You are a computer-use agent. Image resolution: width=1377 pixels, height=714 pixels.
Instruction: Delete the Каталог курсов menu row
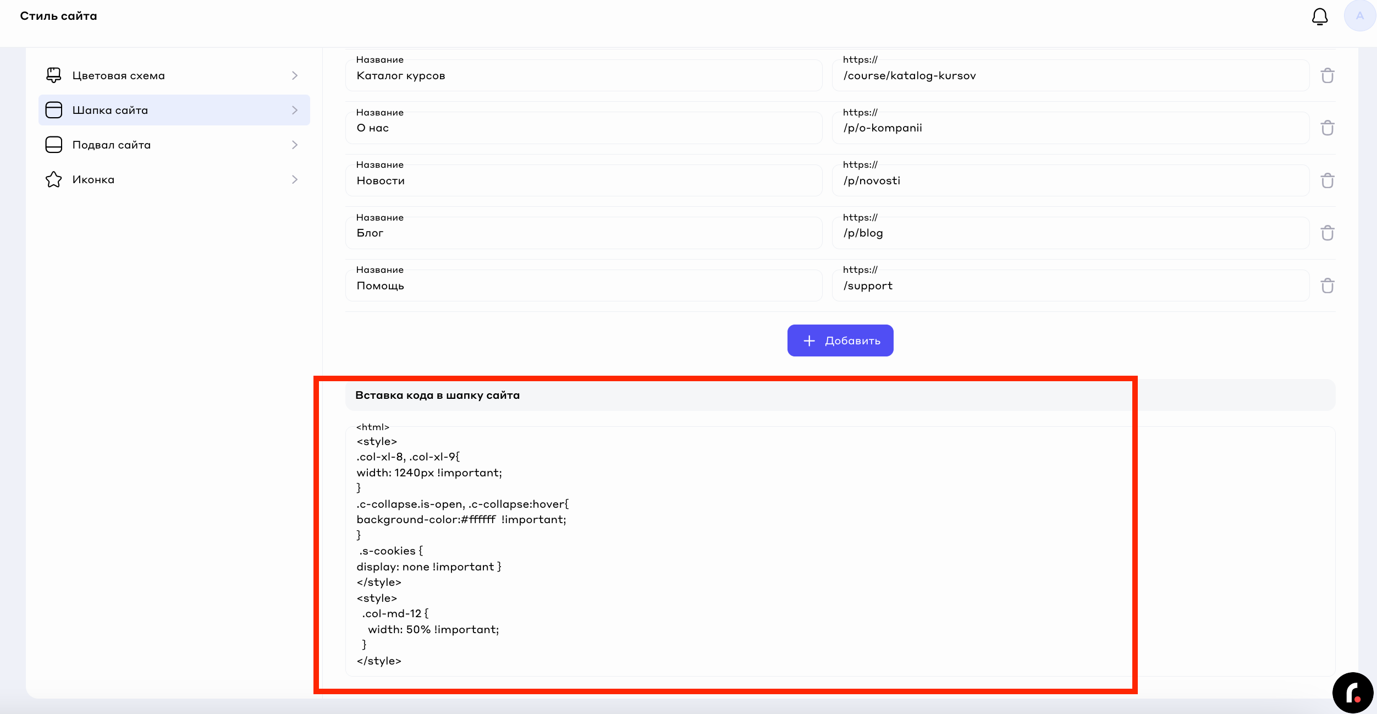1328,75
